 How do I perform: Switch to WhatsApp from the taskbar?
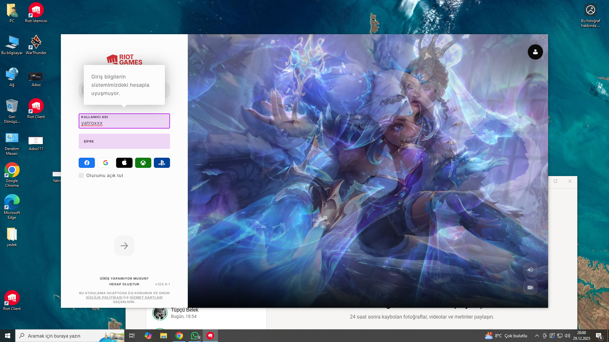point(195,336)
